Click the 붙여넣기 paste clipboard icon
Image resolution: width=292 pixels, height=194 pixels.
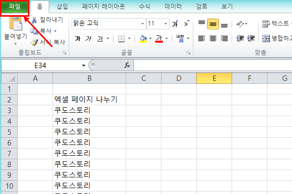pos(16,24)
